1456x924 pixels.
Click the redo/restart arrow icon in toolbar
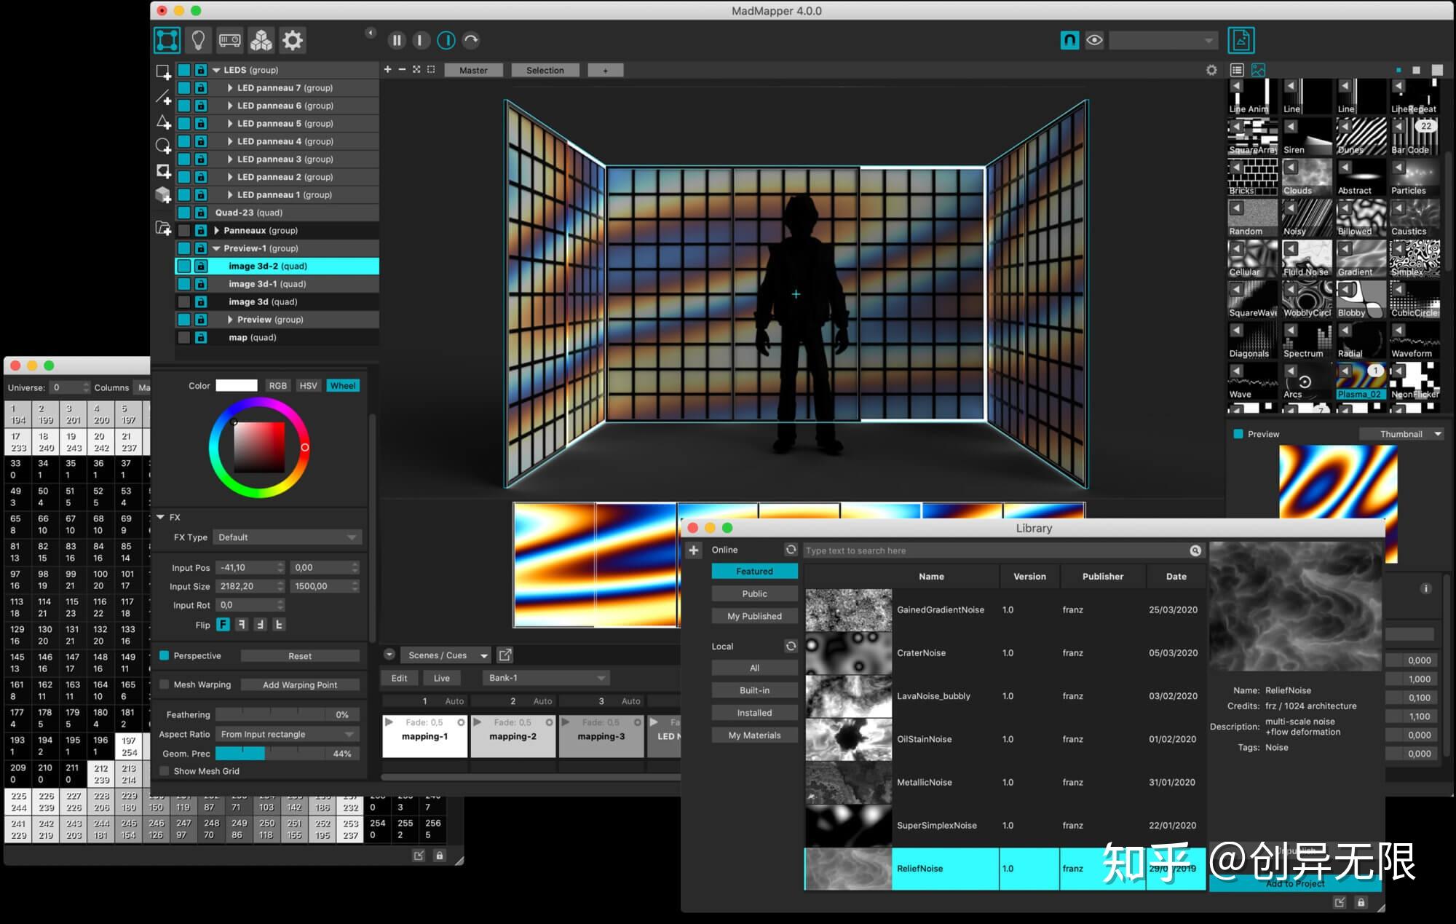[x=471, y=41]
